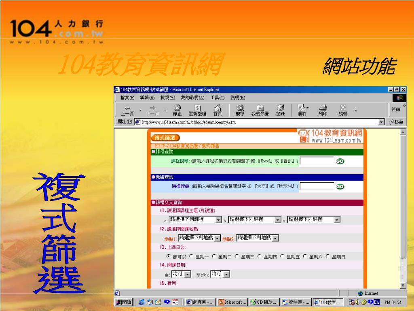
Task: Open 地點2 location dropdown
Action: coord(257,238)
